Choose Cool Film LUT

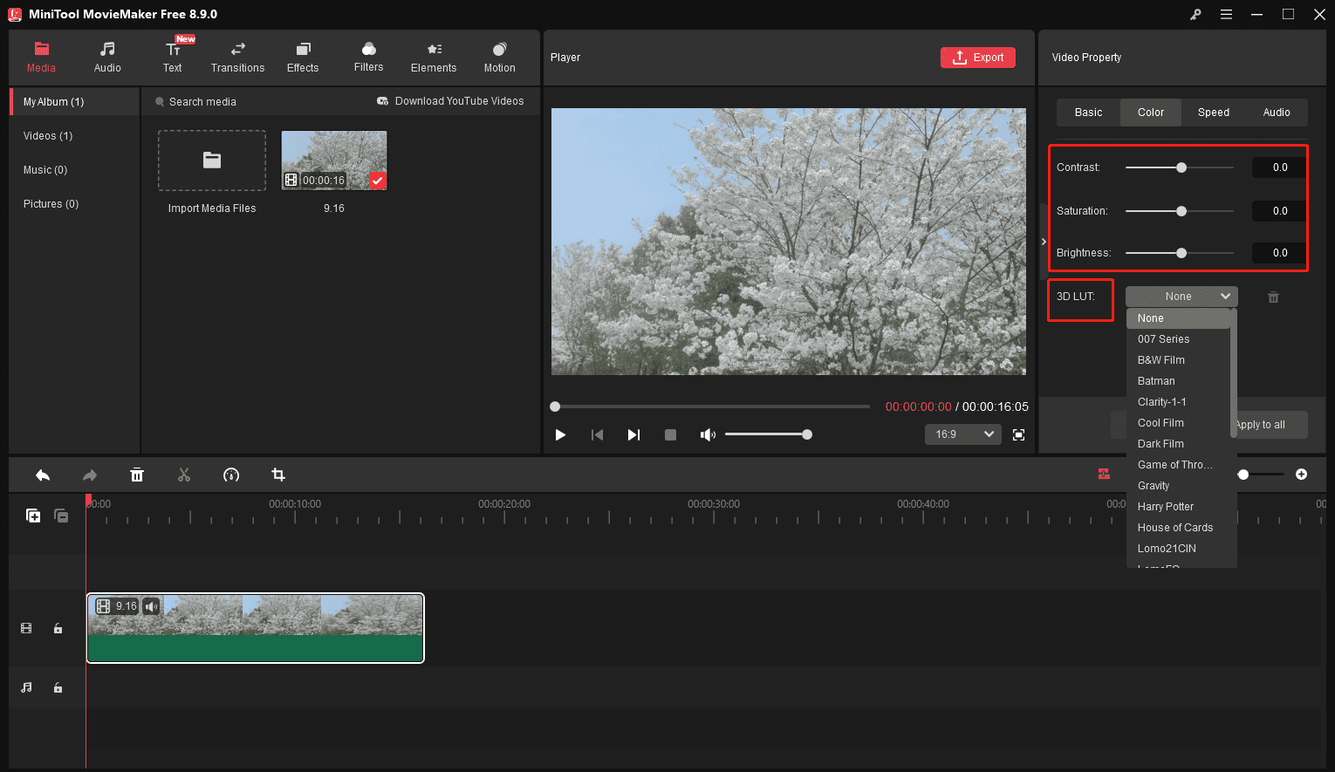click(x=1178, y=423)
